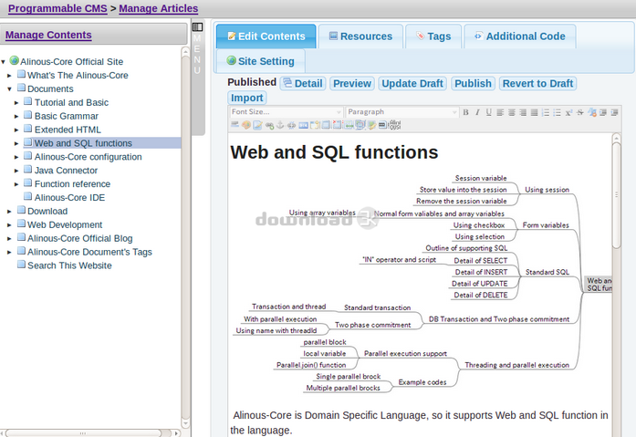Open the Font Size dropdown
This screenshot has height=437, width=636.
coord(286,112)
